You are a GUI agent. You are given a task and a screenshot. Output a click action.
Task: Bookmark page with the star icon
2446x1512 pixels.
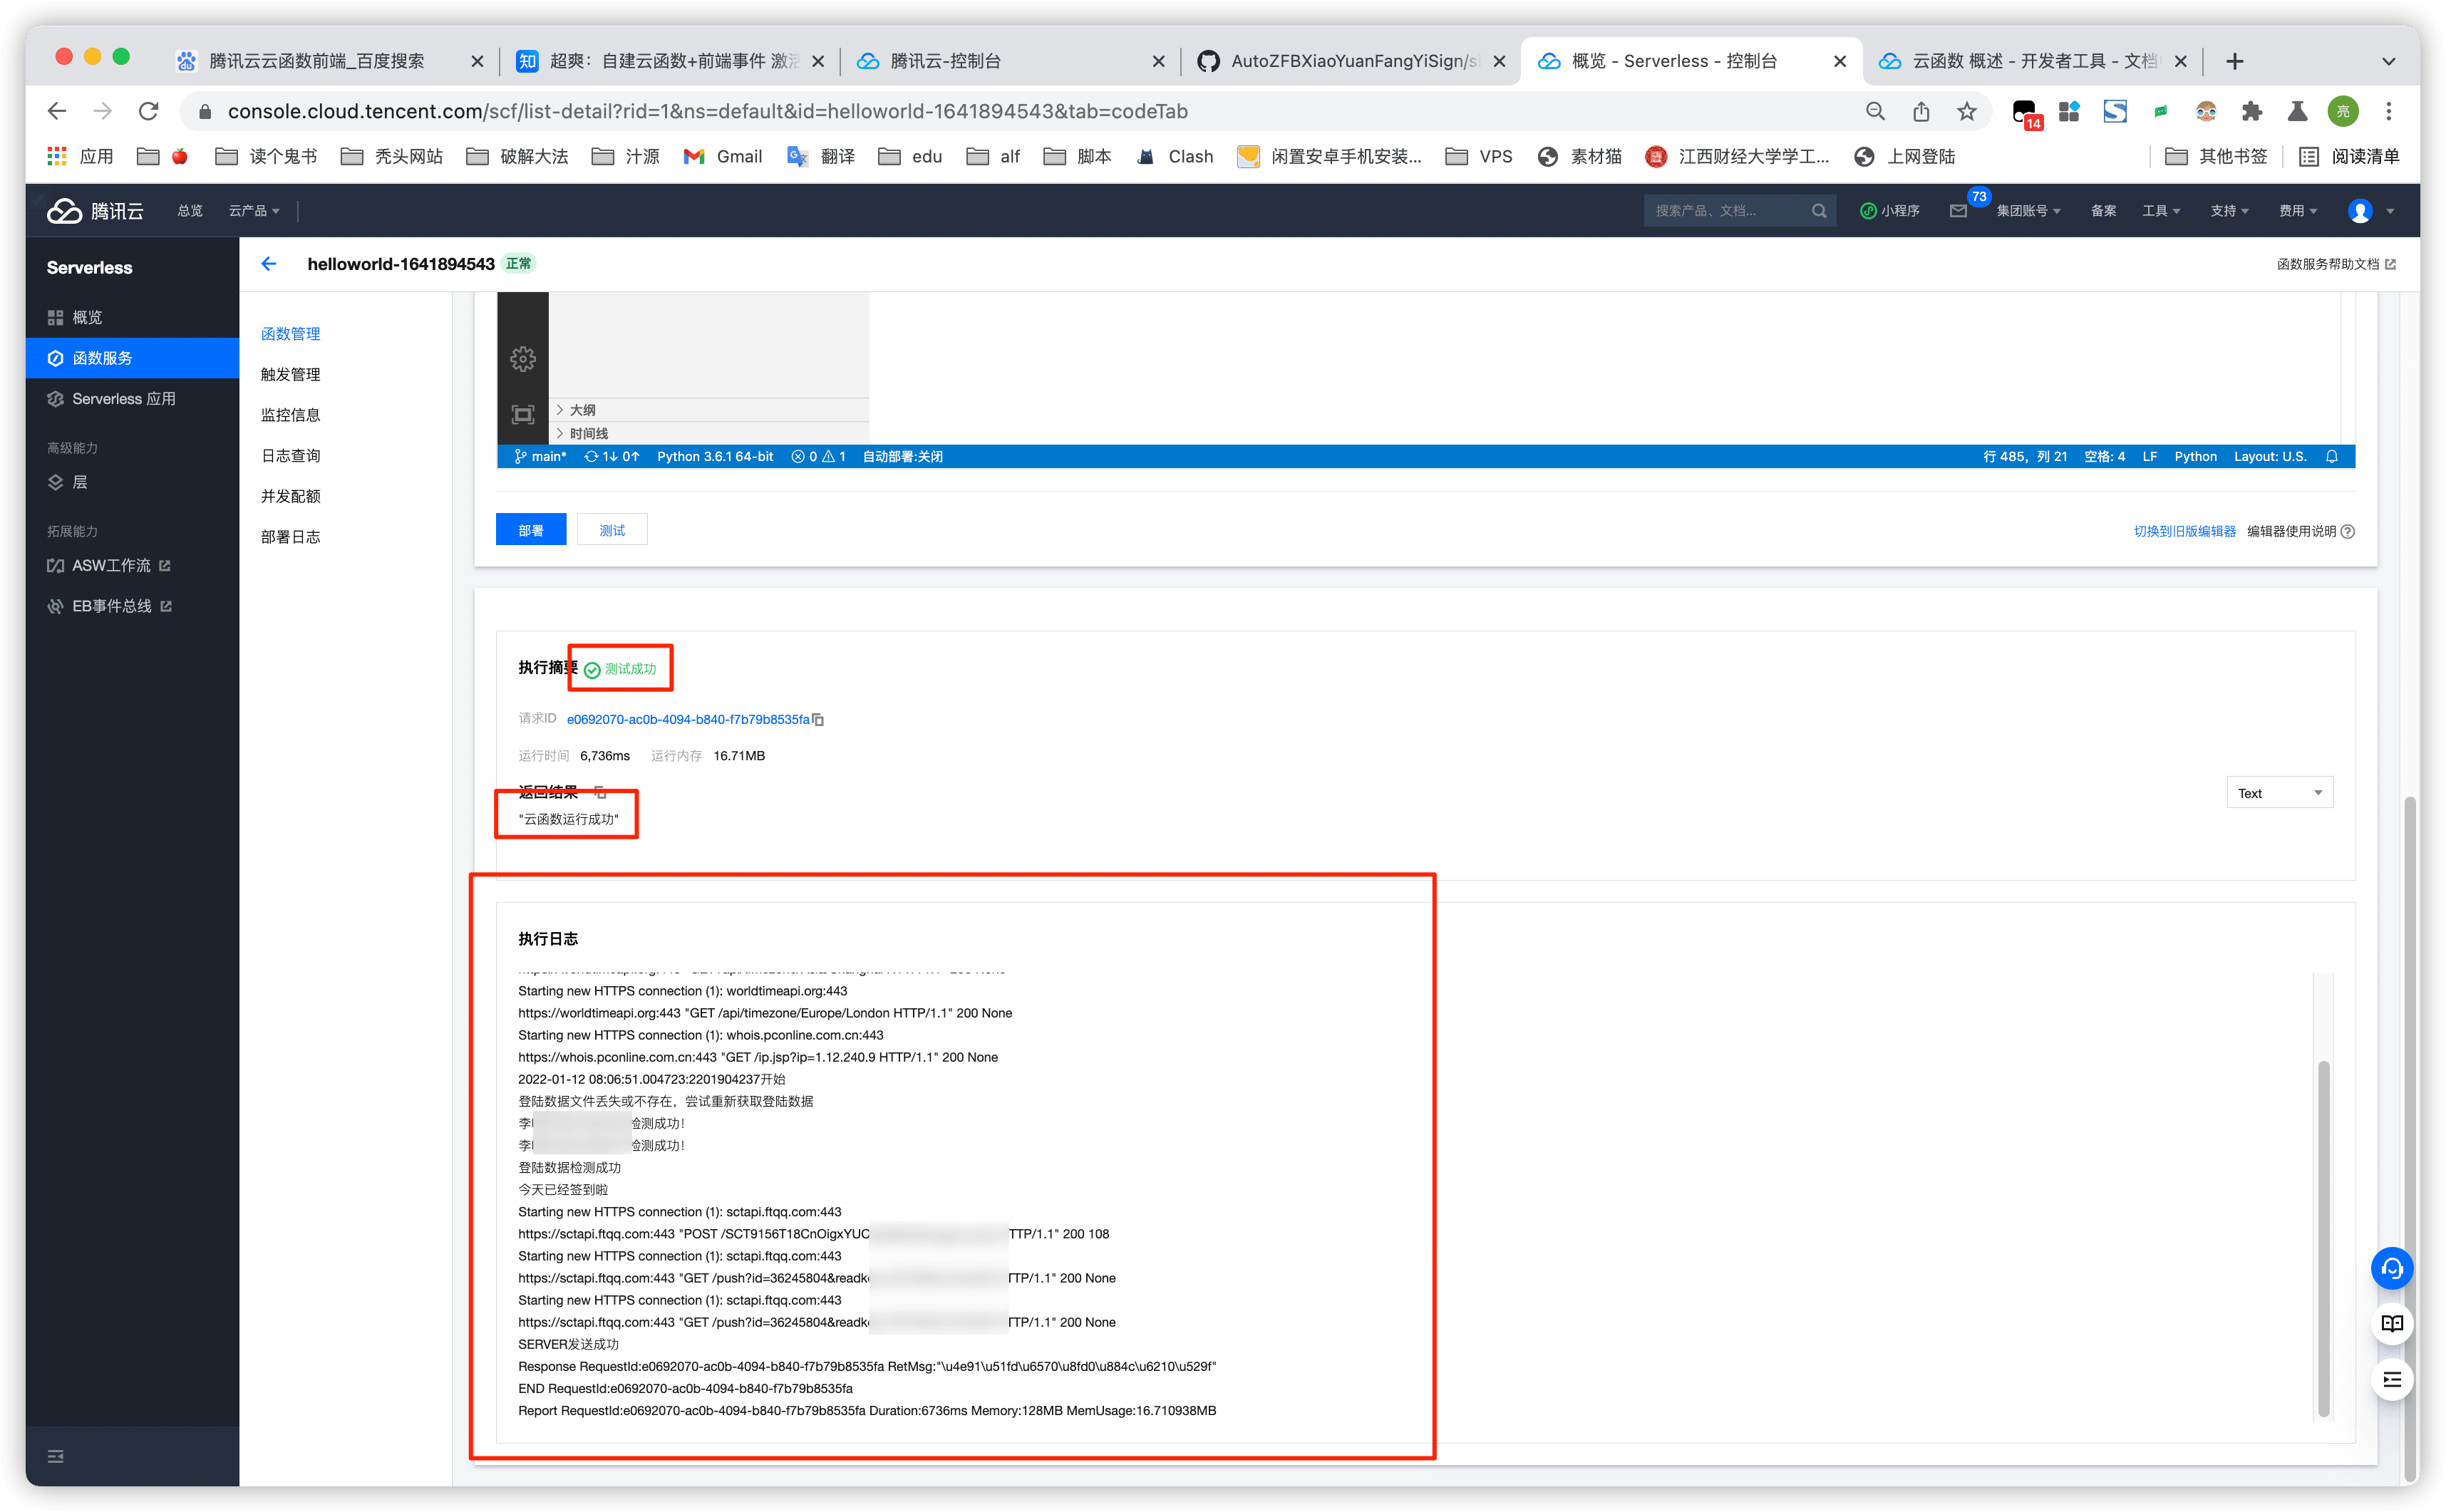[x=1966, y=112]
